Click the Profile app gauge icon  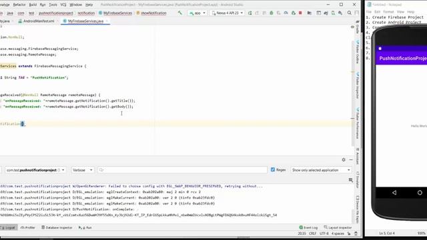click(286, 13)
